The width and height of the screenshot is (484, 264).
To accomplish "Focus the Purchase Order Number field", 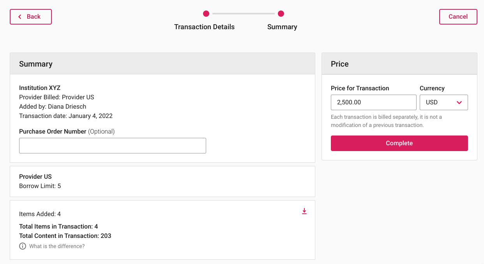I will pos(113,146).
